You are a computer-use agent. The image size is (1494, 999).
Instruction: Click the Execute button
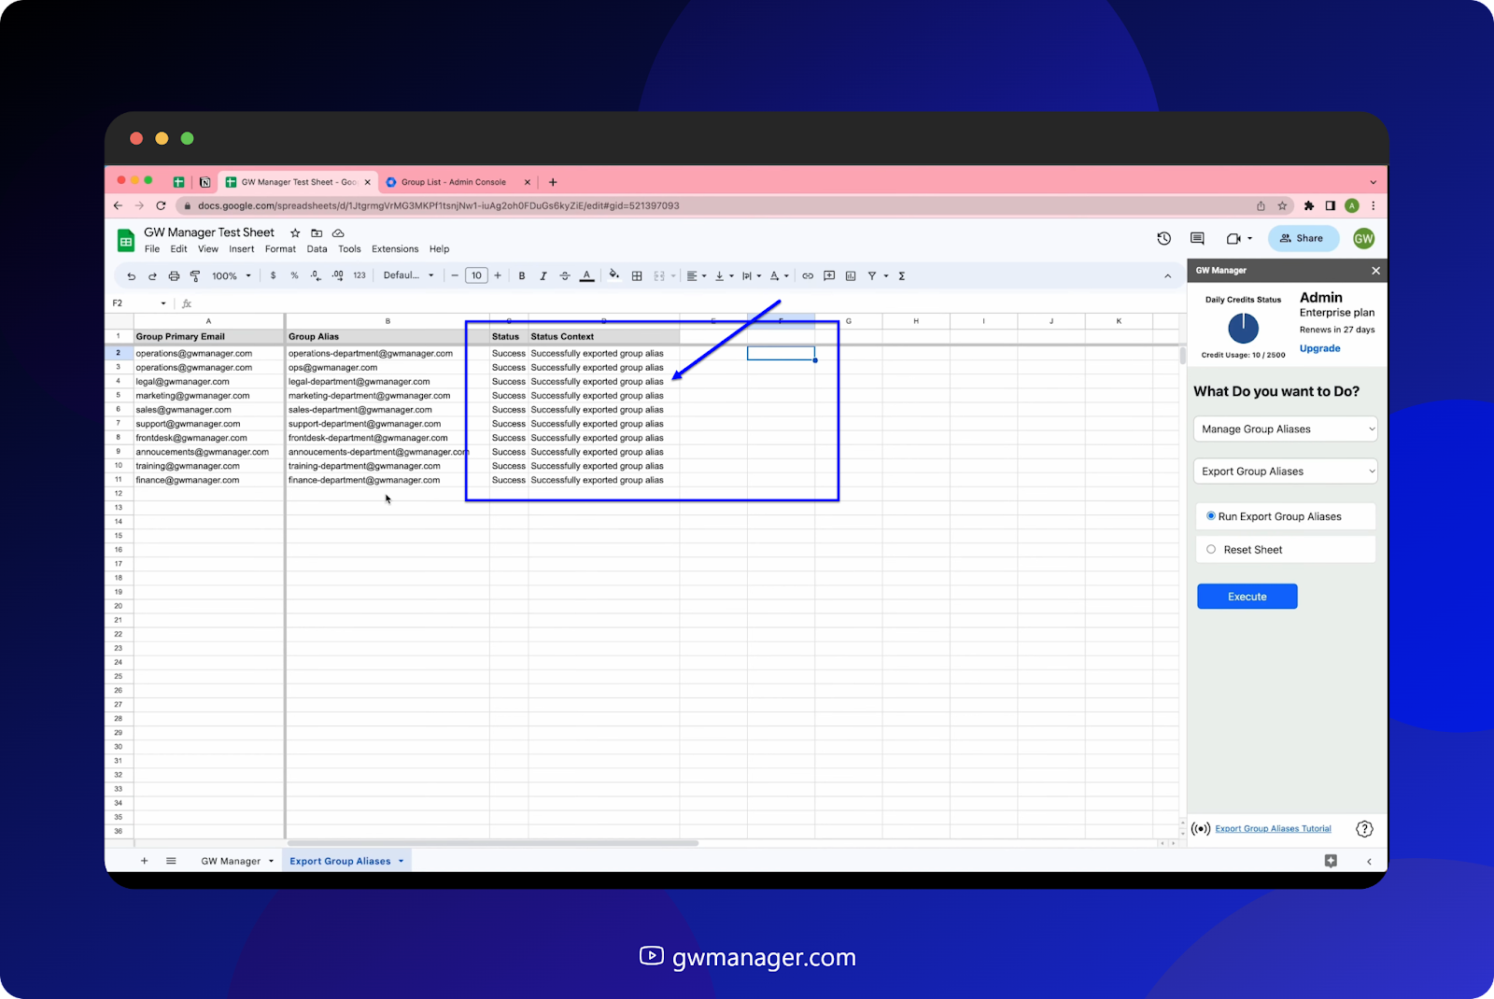tap(1247, 597)
